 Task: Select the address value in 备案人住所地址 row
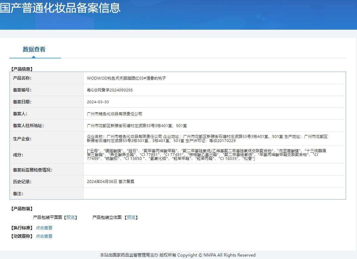point(137,126)
